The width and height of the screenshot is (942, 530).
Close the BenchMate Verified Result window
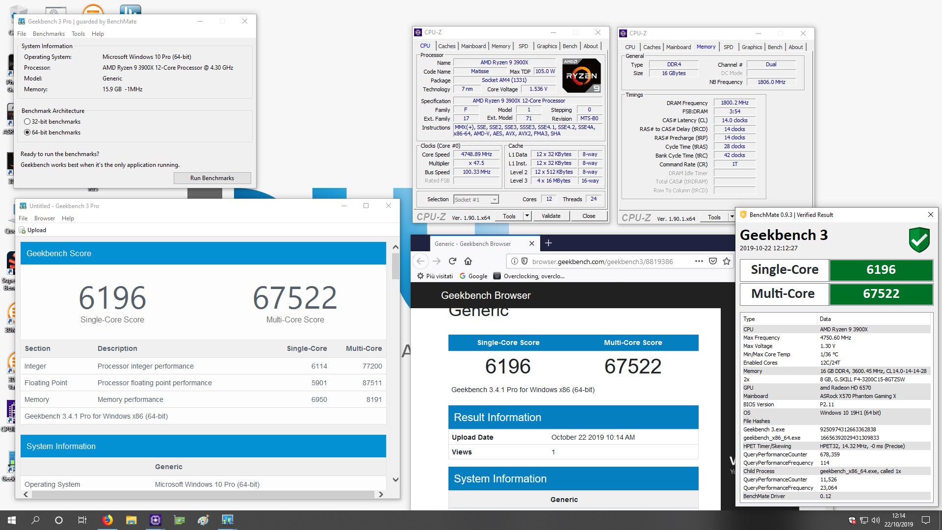tap(930, 214)
